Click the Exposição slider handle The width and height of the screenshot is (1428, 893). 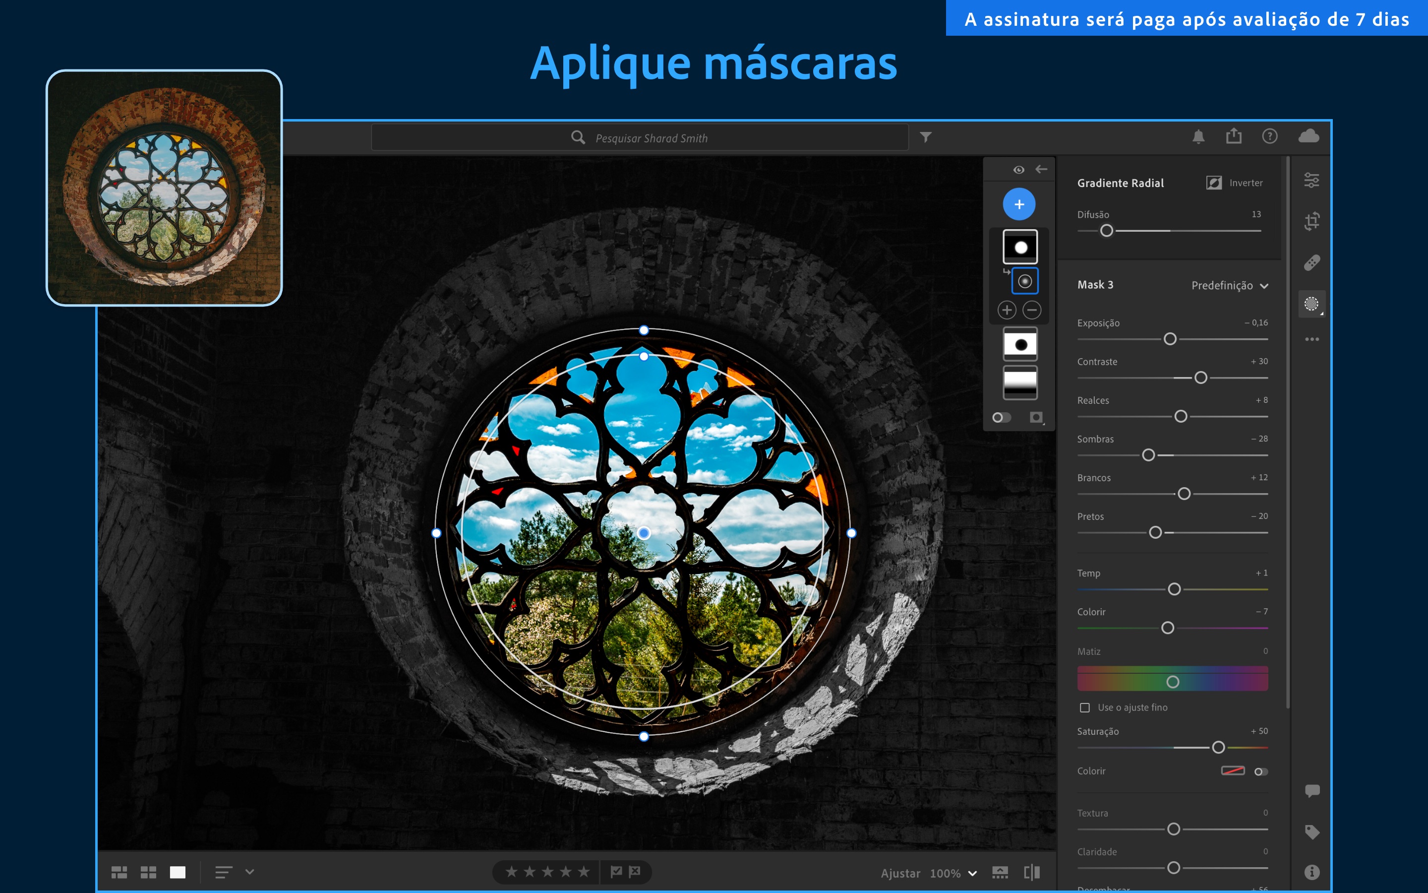[1170, 339]
